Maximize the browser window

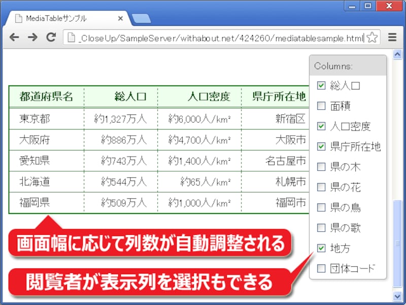point(368,6)
